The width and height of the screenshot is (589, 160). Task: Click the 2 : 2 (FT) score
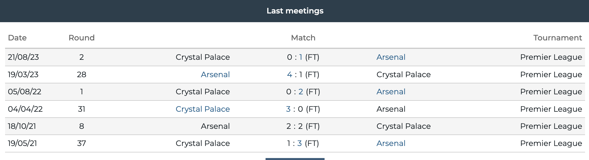pos(303,126)
